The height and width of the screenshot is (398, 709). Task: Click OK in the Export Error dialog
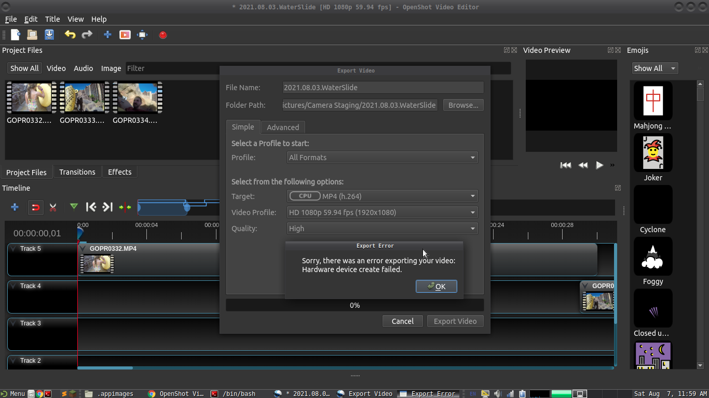tap(437, 287)
